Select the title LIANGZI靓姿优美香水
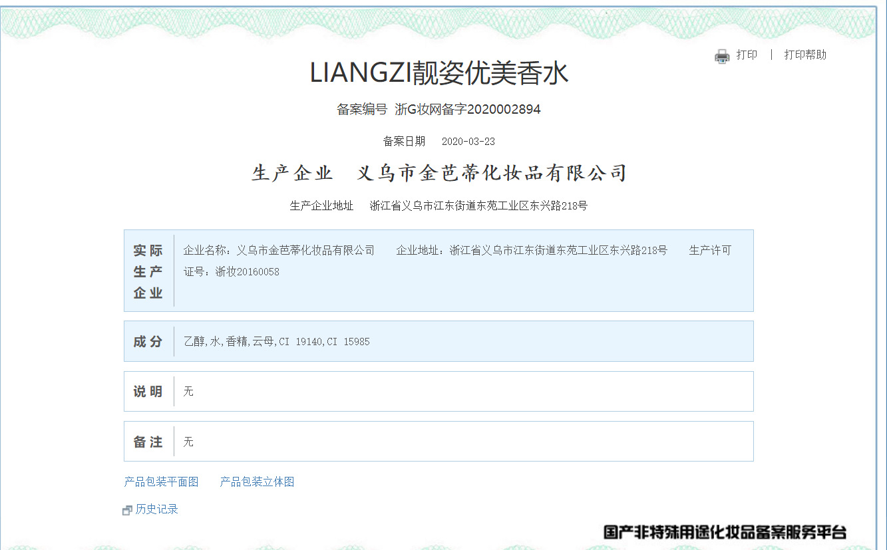The height and width of the screenshot is (550, 887). click(x=439, y=73)
